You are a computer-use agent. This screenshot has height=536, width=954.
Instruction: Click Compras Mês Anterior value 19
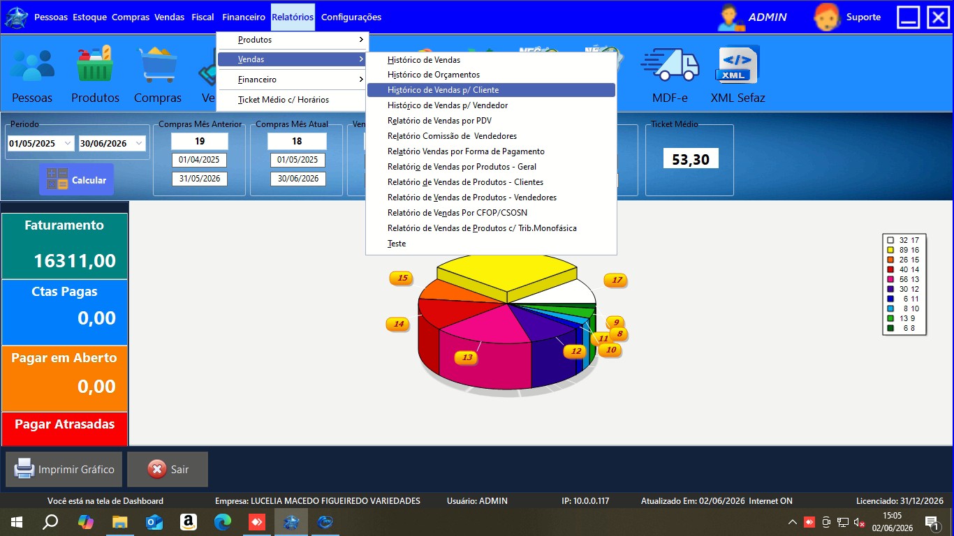coord(200,141)
